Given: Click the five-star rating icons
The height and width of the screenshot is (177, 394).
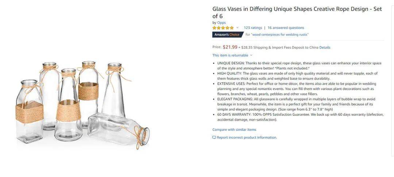Looking at the screenshot, I should point(223,28).
